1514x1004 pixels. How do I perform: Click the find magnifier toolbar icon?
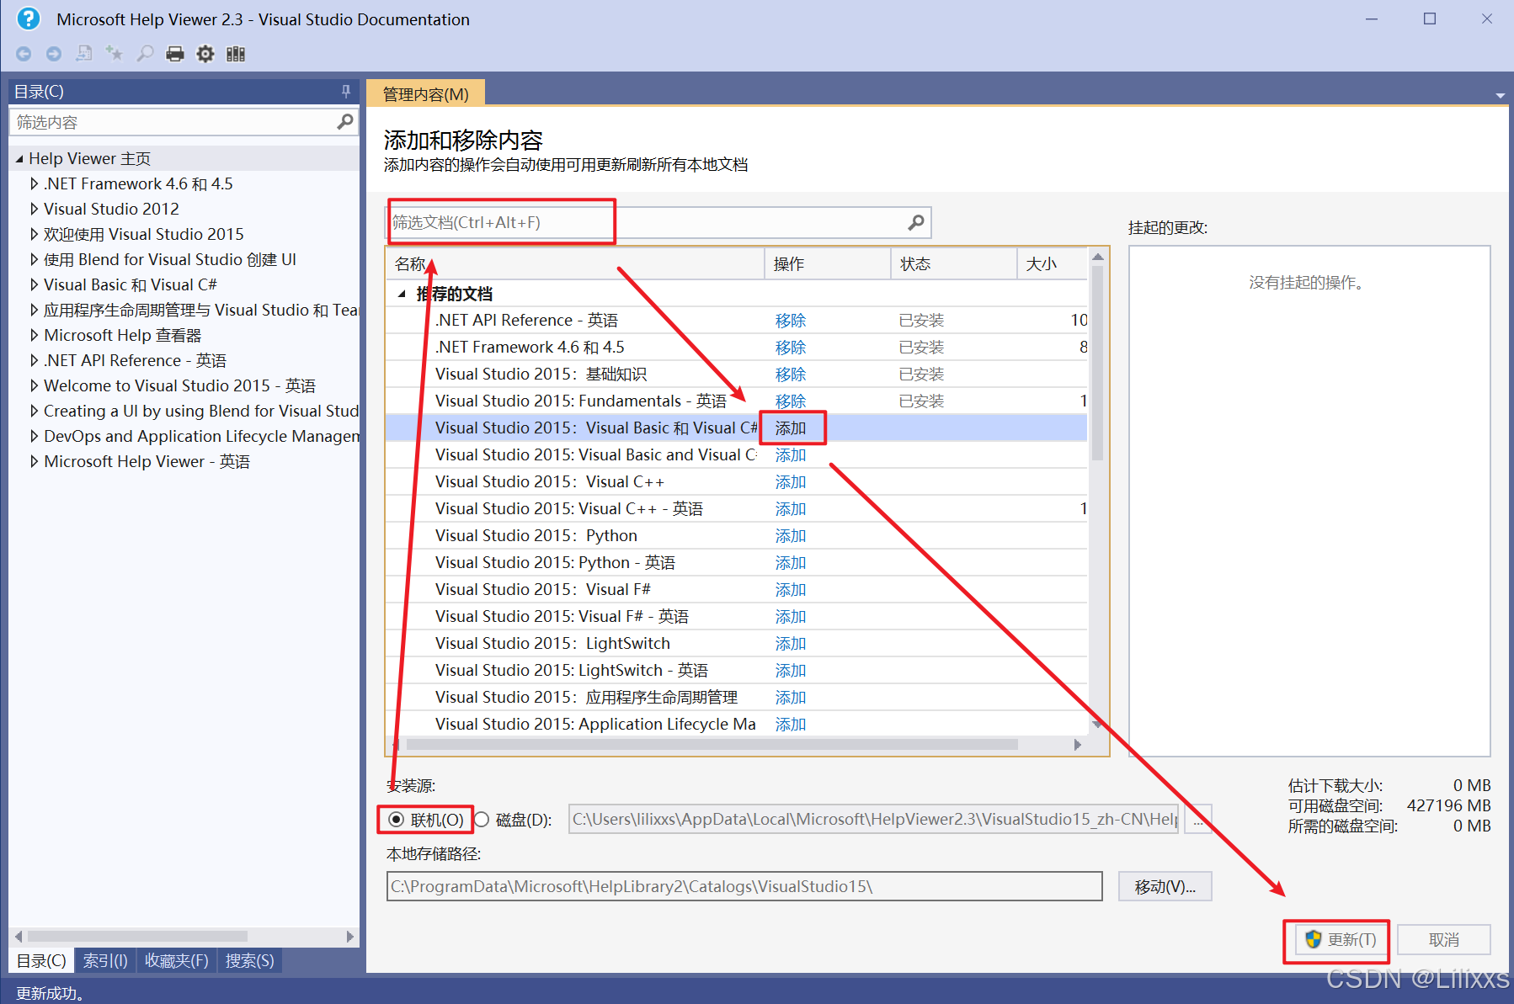point(145,54)
